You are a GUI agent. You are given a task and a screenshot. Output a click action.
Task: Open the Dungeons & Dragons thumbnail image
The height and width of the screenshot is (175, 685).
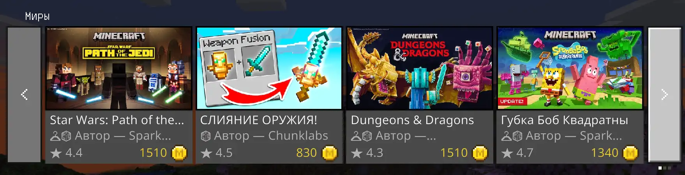pos(420,68)
